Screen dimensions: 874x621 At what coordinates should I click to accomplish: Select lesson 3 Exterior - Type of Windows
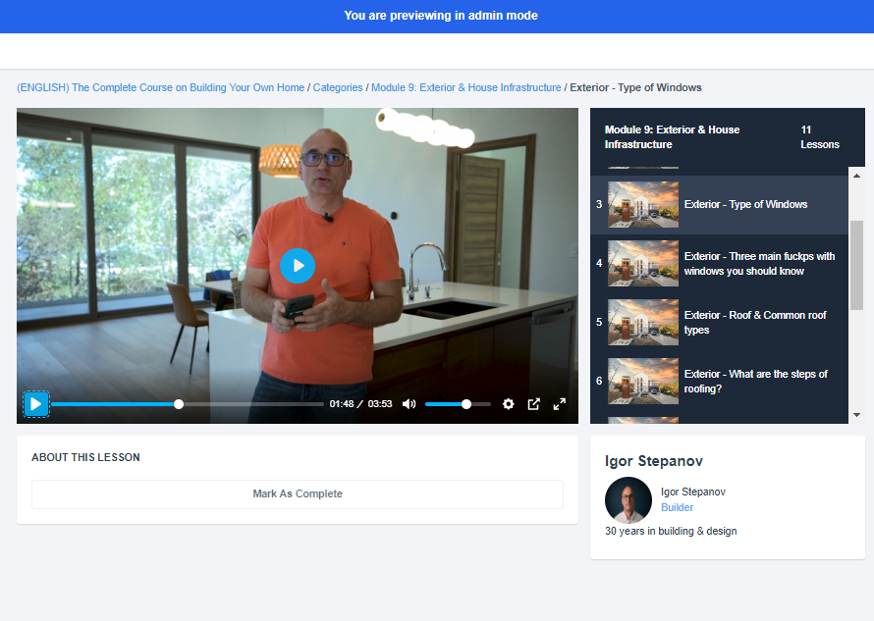tap(719, 204)
